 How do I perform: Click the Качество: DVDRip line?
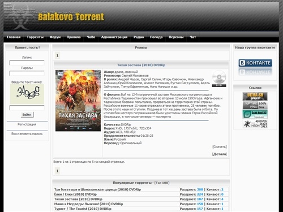(x=117, y=124)
